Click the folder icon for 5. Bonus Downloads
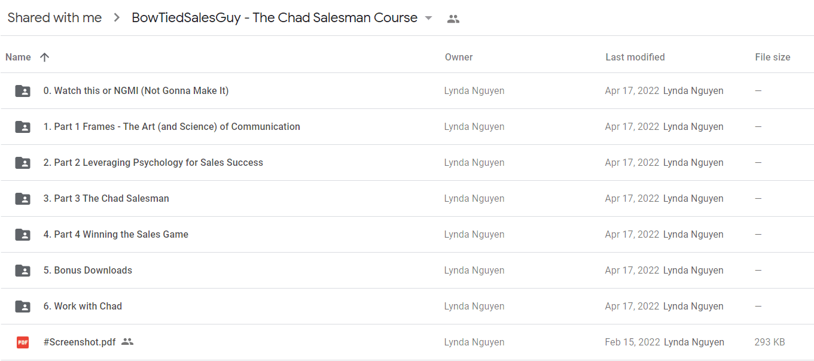The image size is (814, 361). pos(23,271)
